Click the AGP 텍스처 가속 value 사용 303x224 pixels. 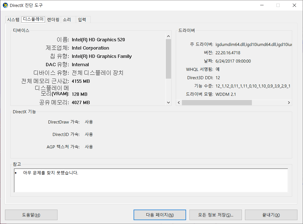(x=89, y=147)
